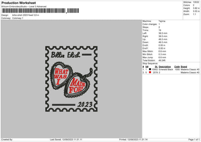Click the code 1000 cell
The width and height of the screenshot is (201, 142).
coord(177,69)
